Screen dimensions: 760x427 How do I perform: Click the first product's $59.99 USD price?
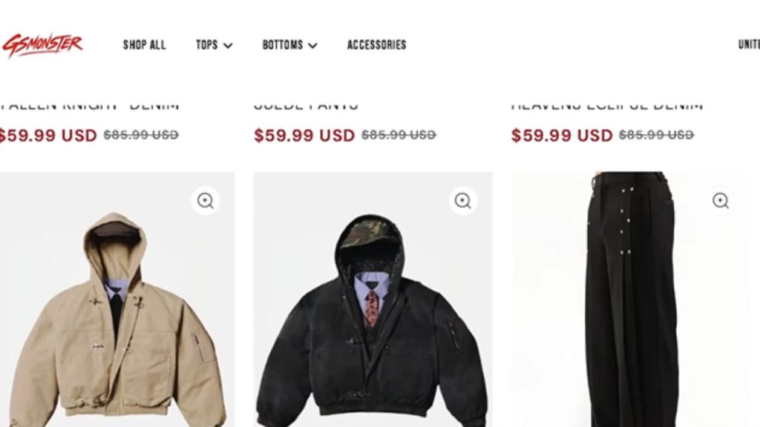coord(48,135)
